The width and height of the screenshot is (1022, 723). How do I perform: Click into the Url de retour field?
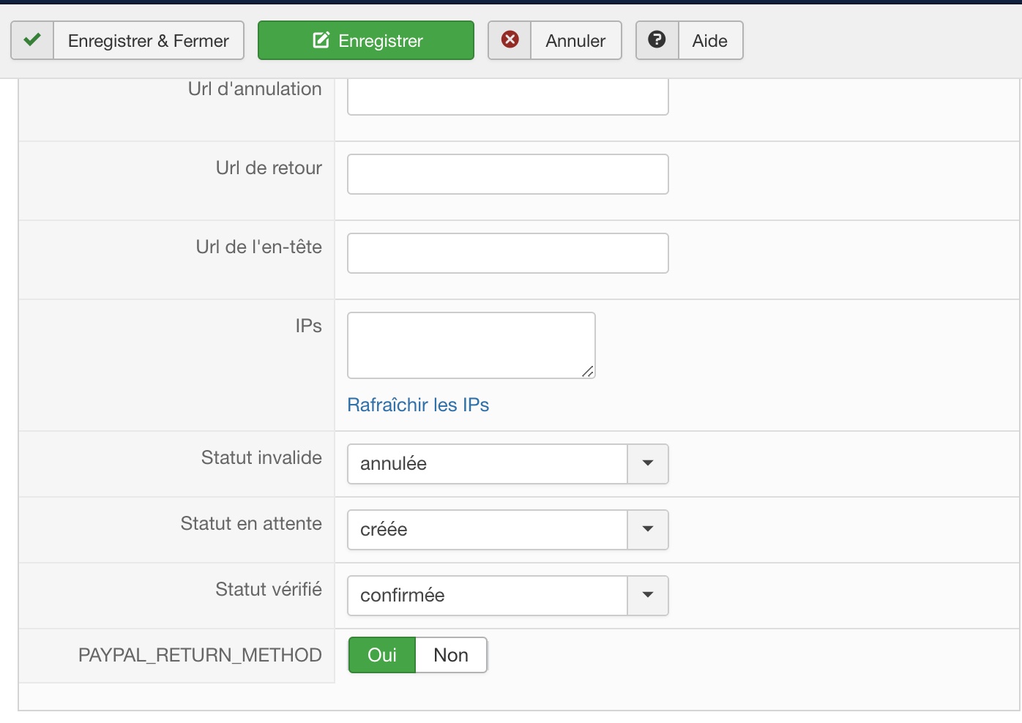point(507,174)
